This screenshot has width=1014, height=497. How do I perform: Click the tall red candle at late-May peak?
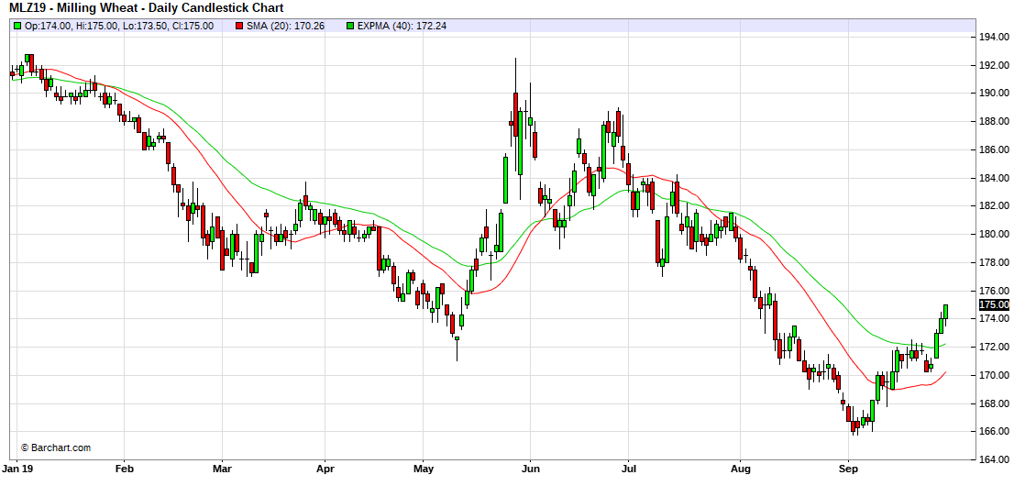coord(515,115)
